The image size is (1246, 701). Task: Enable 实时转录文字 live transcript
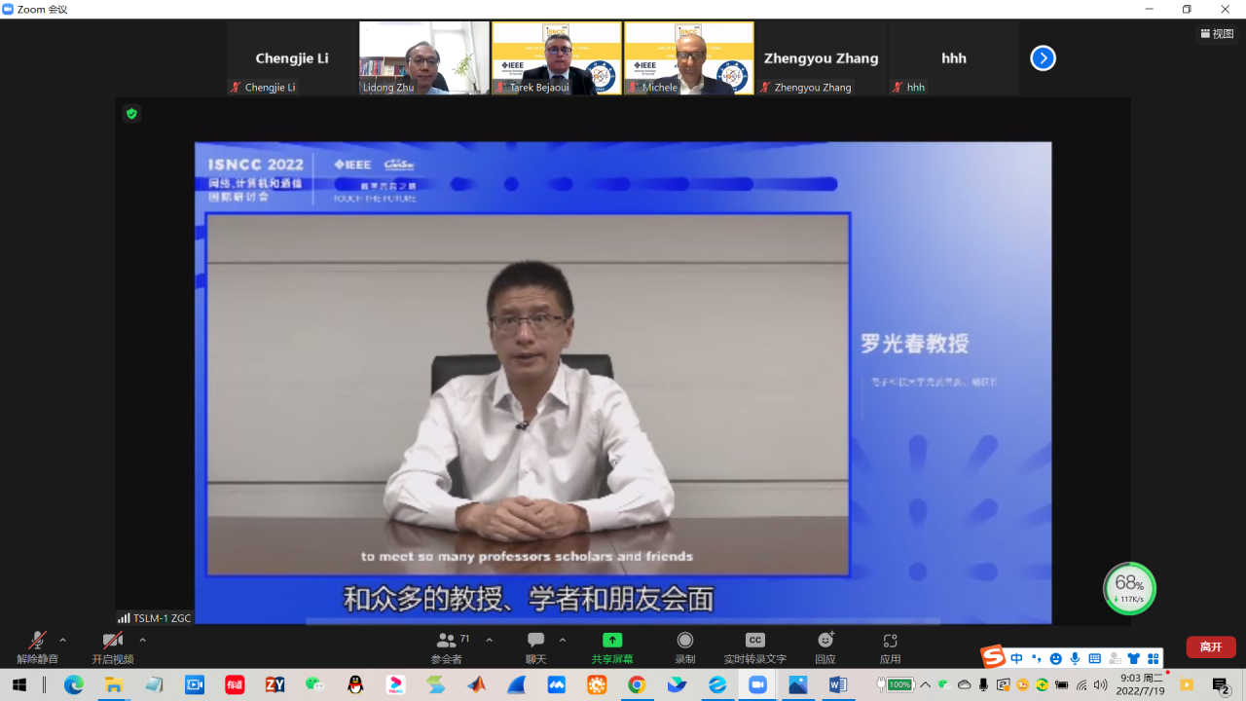pos(754,646)
